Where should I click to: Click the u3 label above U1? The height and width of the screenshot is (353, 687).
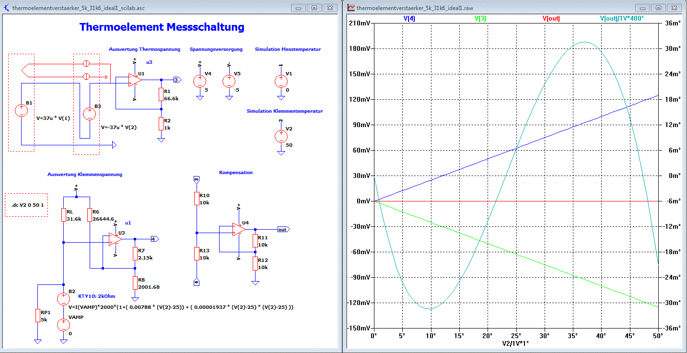coord(149,62)
